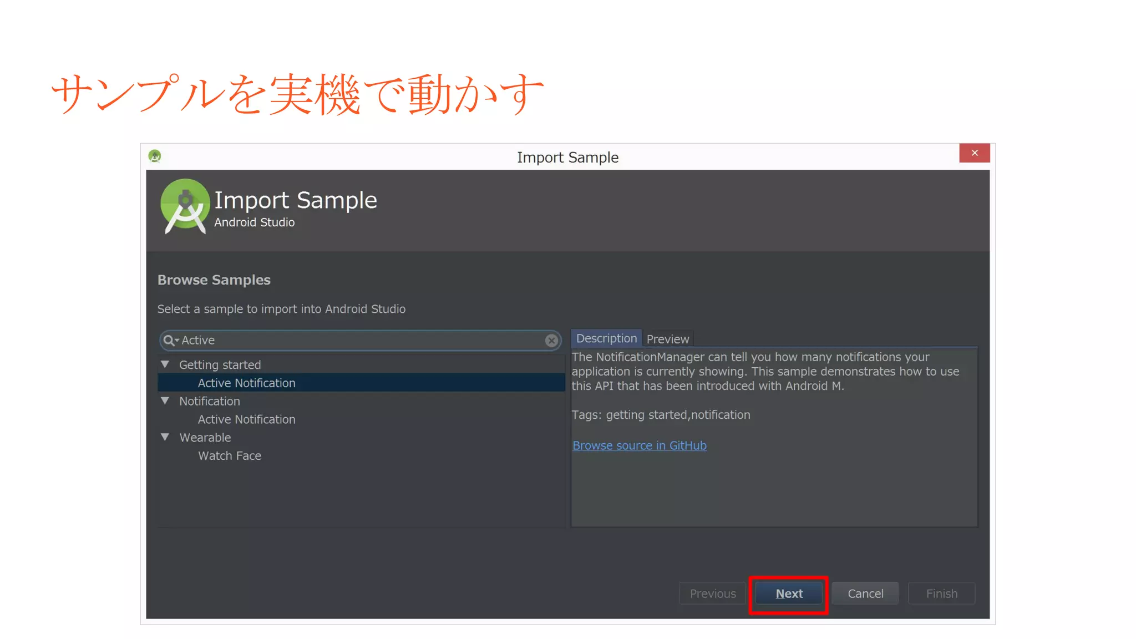Open Browse source in GitHub link
The height and width of the screenshot is (639, 1136).
click(639, 445)
